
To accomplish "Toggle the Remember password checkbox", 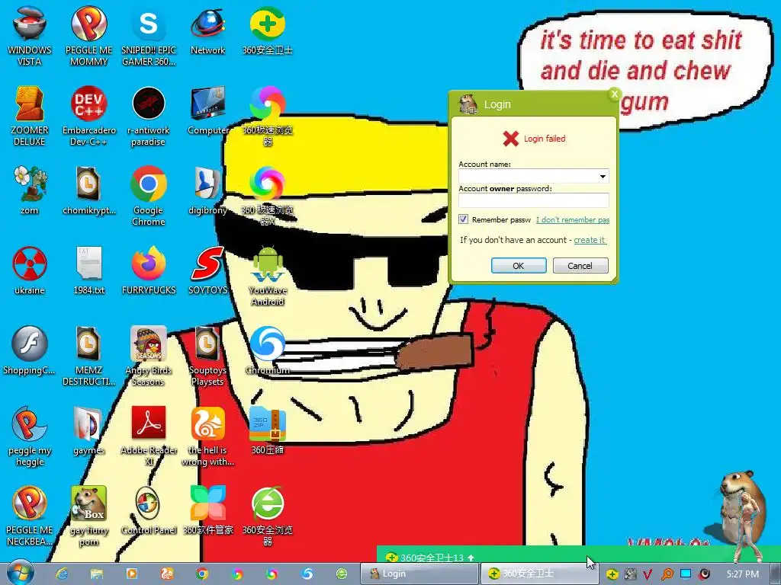I will point(464,219).
